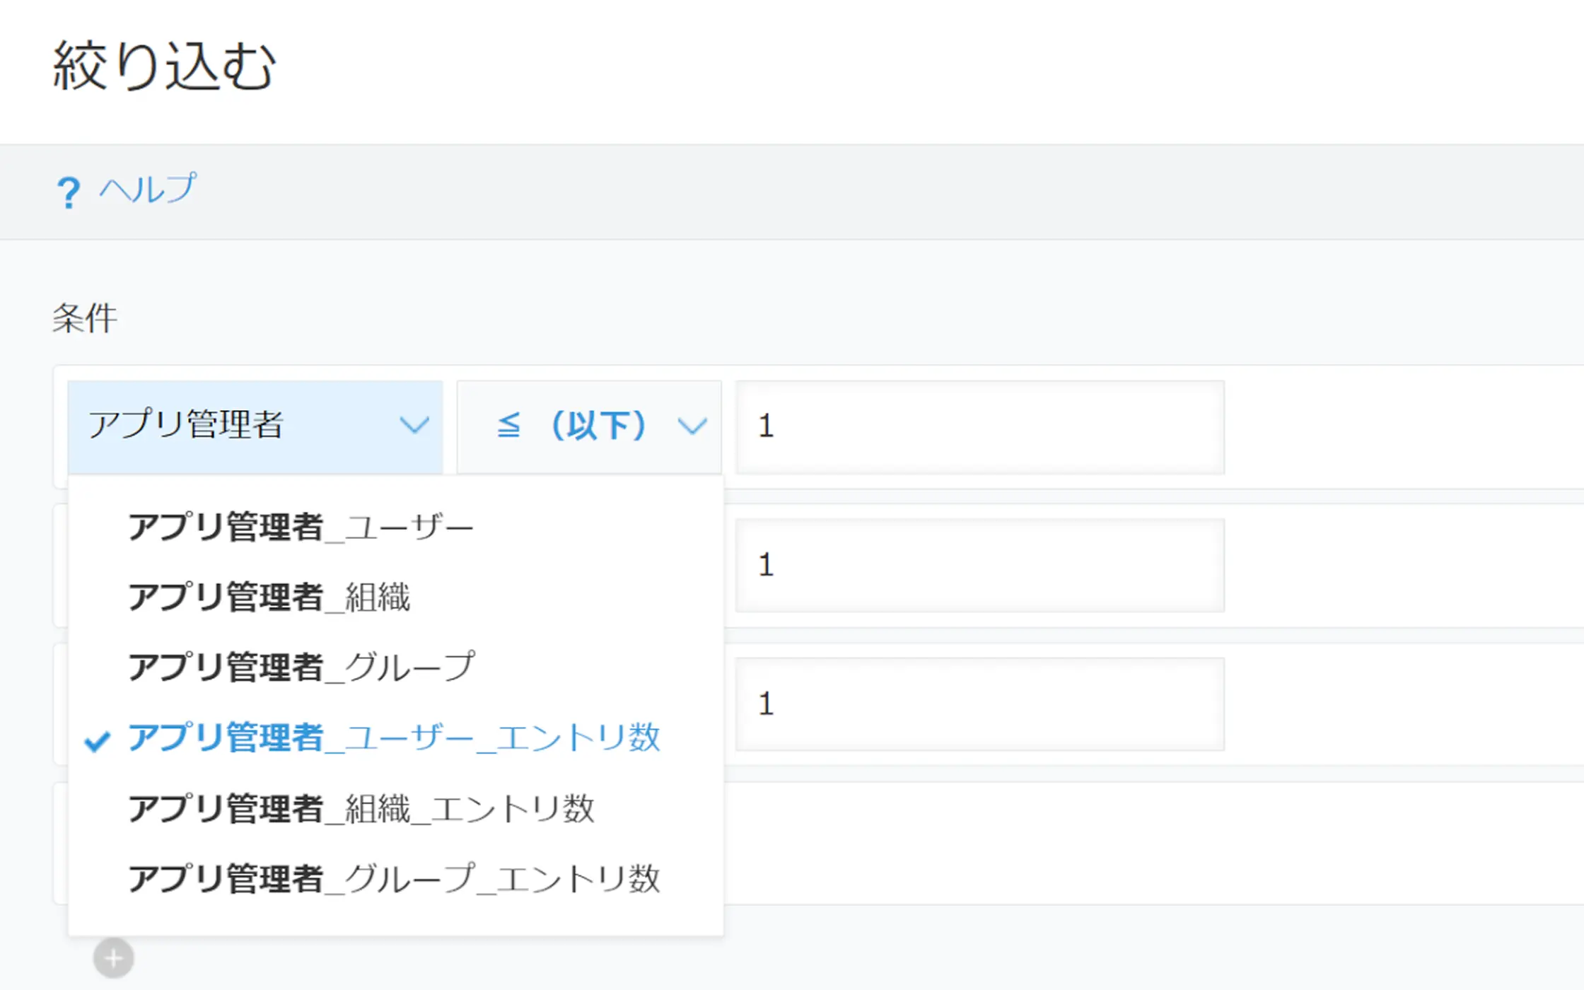Pick アプリ管理者_グループ_エントリ数 from list
The image size is (1584, 990).
click(x=394, y=879)
